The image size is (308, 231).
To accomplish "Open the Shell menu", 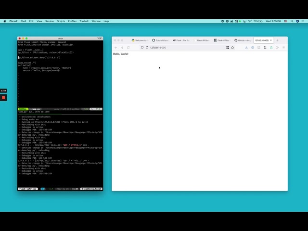I will [x=23, y=21].
